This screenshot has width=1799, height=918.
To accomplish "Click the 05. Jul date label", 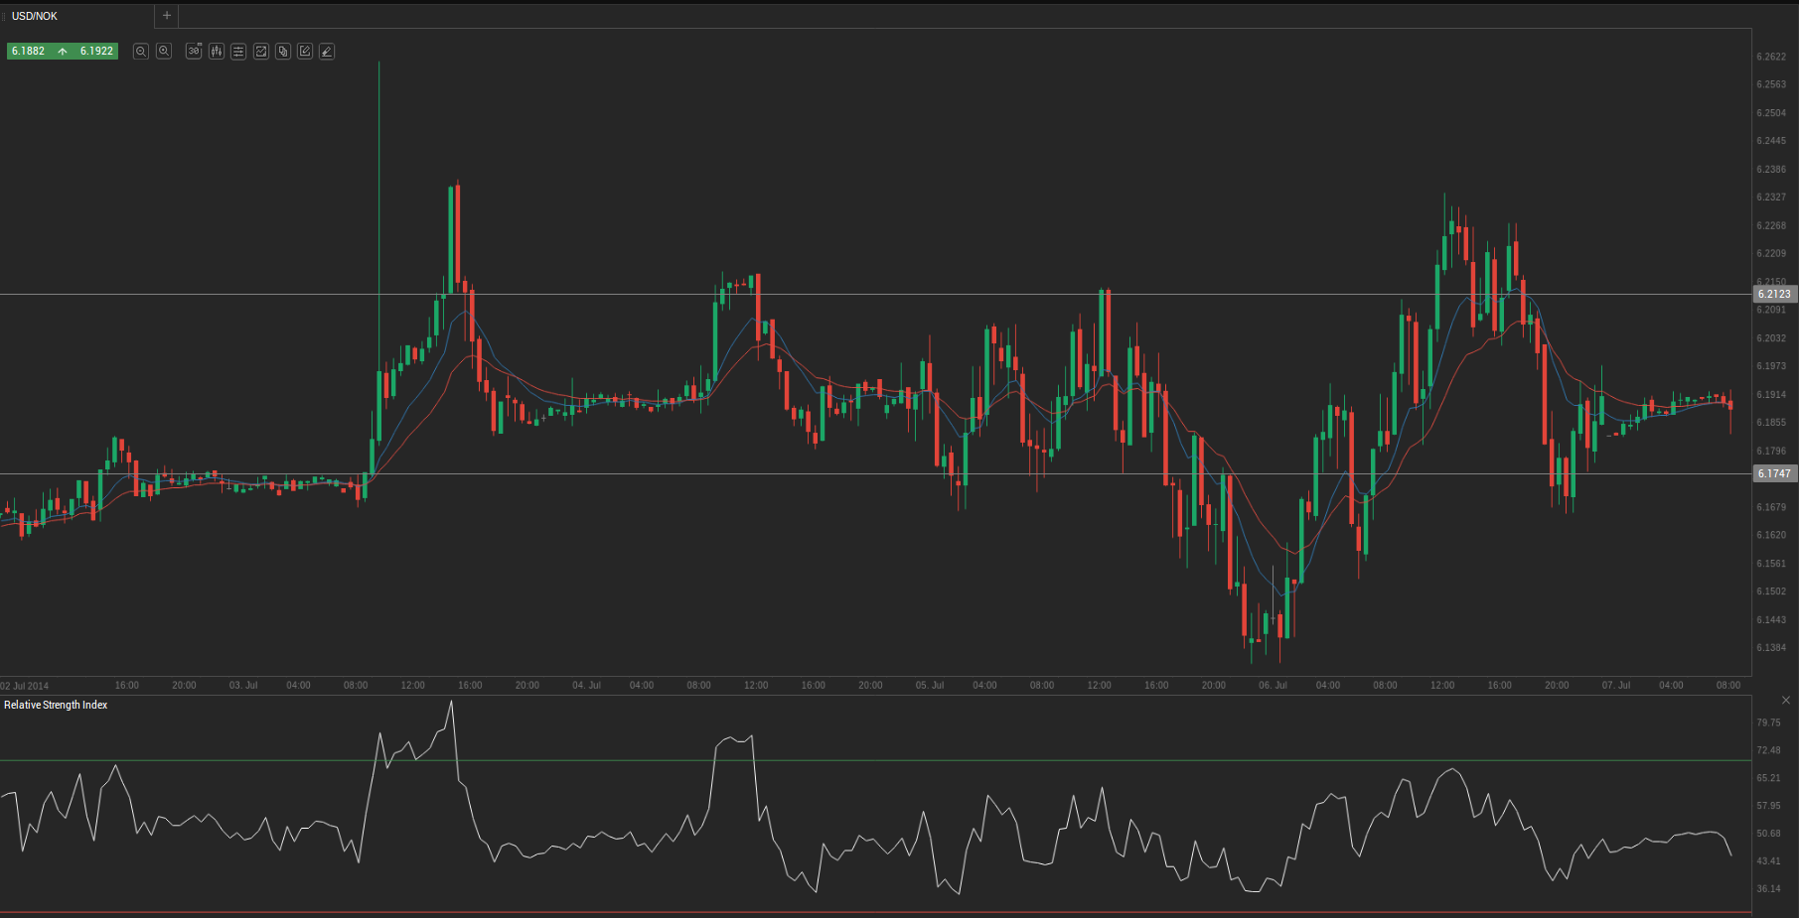I will tap(930, 686).
